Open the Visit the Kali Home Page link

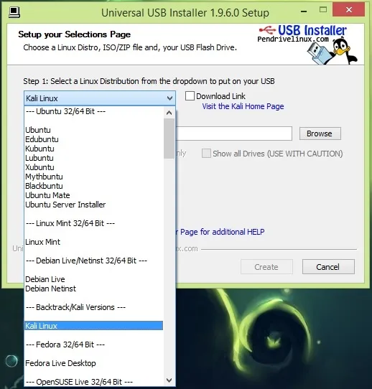point(243,106)
